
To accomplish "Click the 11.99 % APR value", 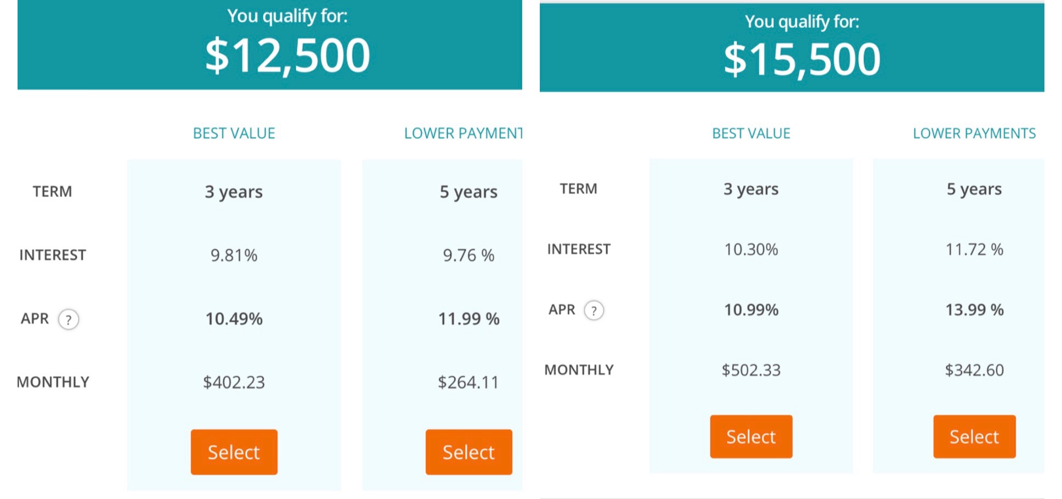I will tap(468, 319).
